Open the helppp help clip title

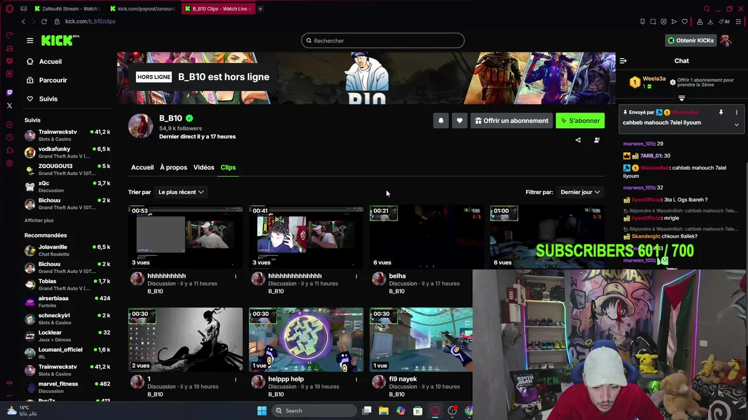tap(286, 379)
